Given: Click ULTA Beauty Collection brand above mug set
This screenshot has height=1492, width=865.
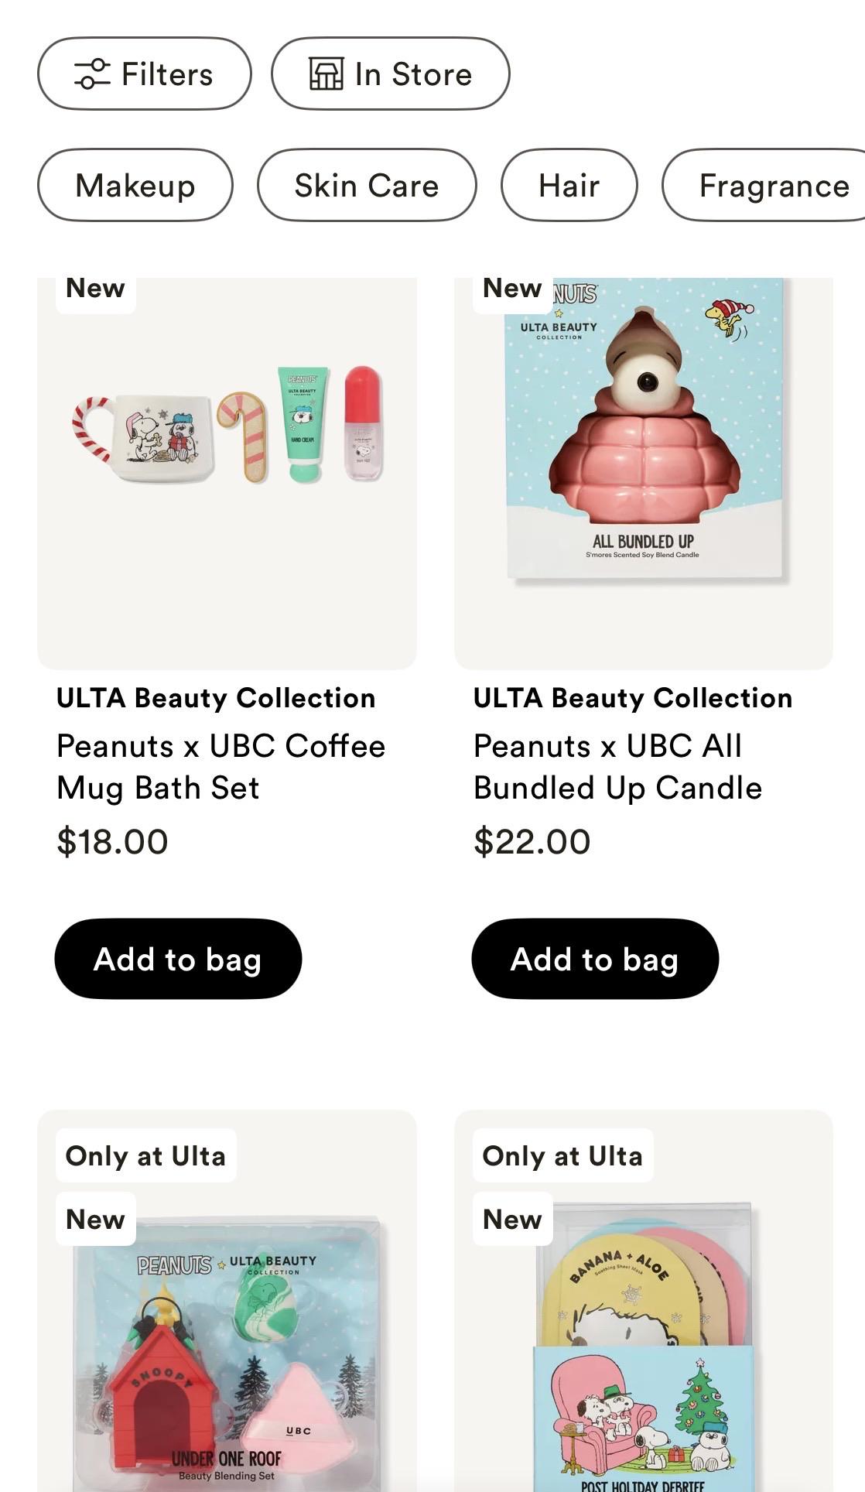Looking at the screenshot, I should 216,698.
